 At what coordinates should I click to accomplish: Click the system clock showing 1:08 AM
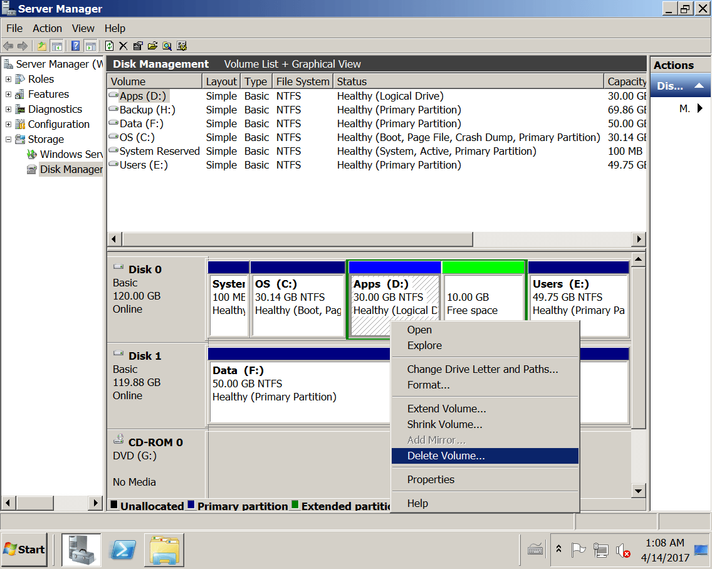[665, 543]
